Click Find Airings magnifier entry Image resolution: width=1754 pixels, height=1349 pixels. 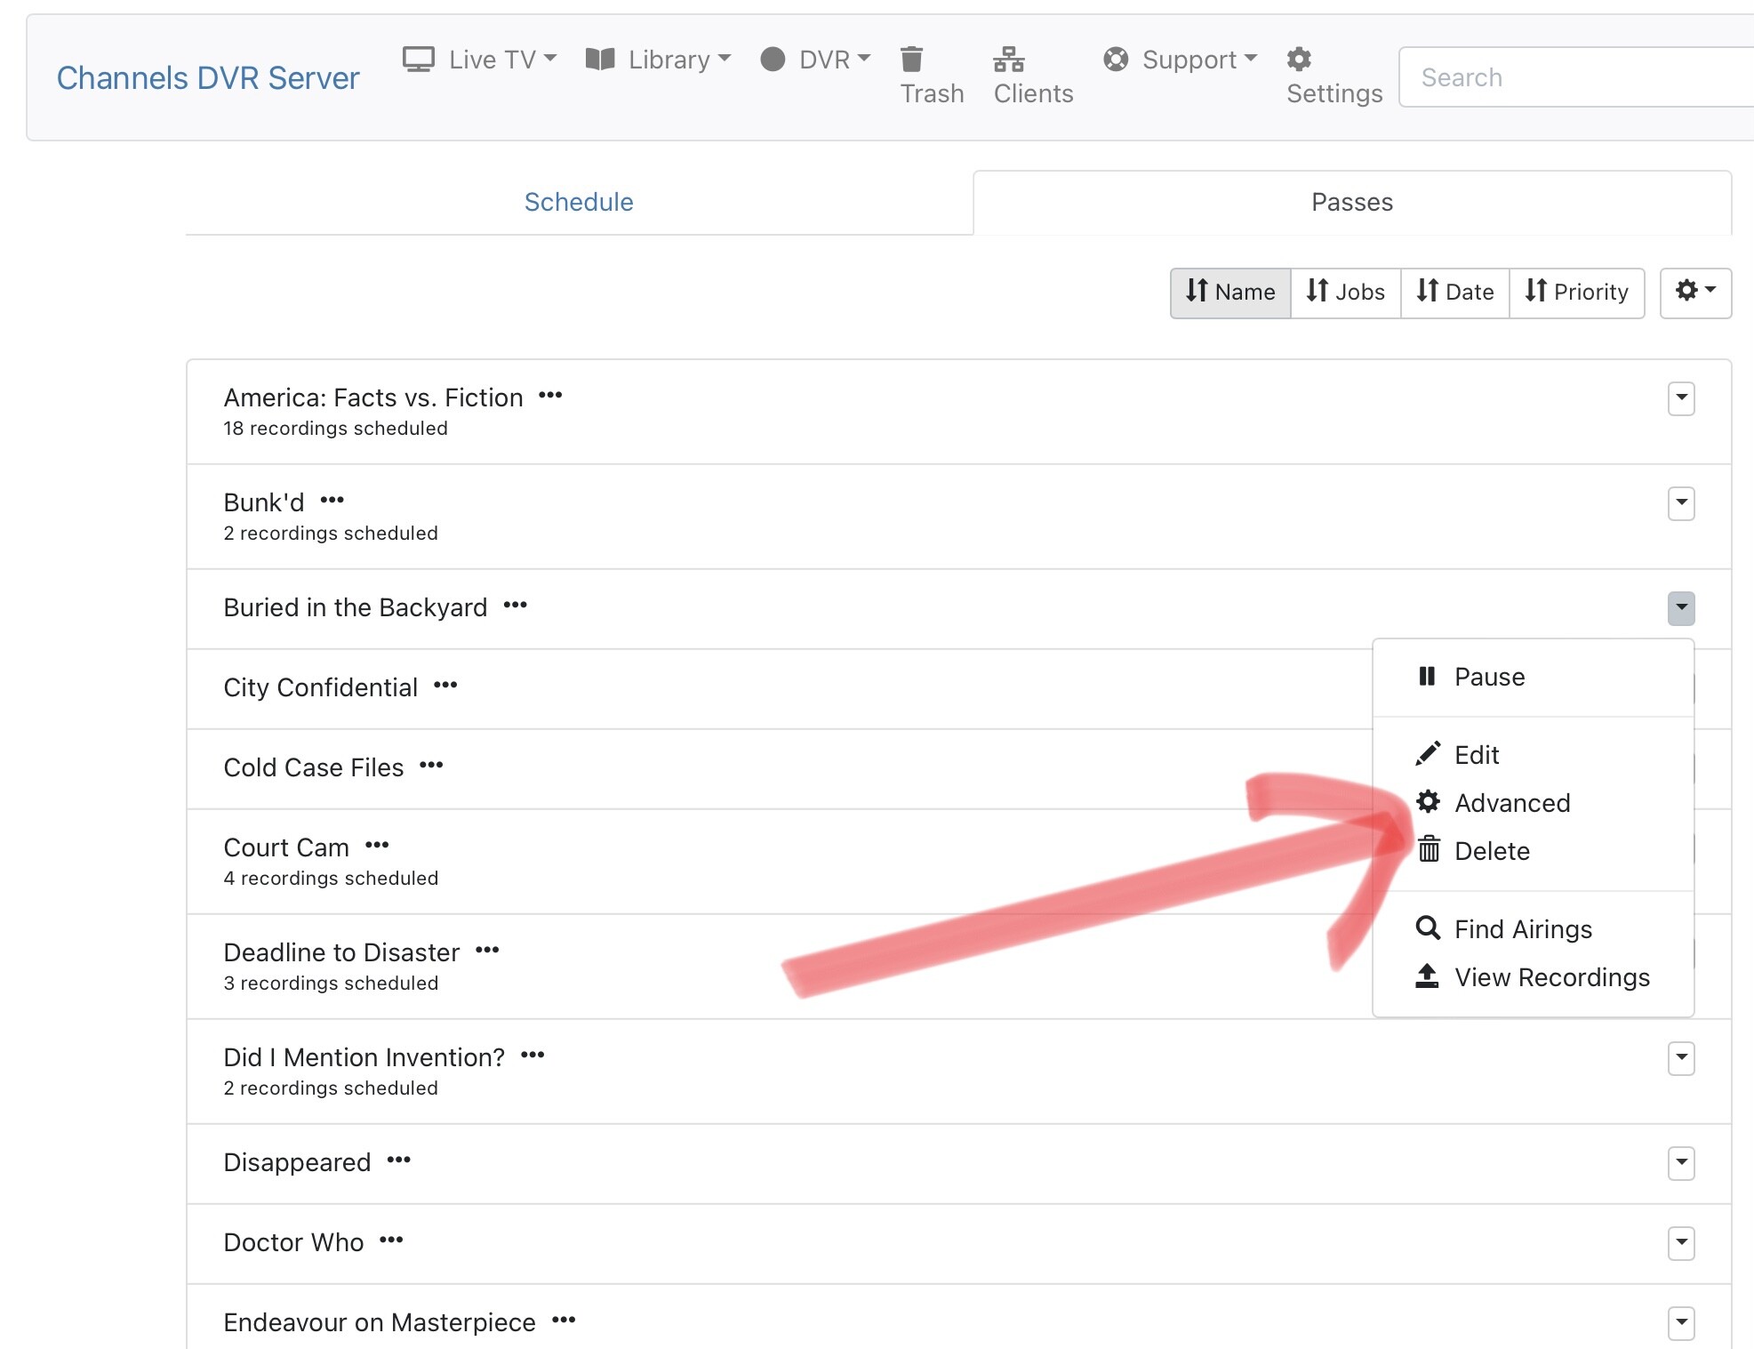[x=1522, y=929]
